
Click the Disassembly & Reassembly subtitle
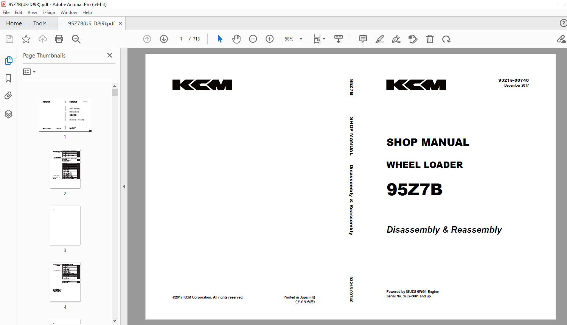pos(444,230)
